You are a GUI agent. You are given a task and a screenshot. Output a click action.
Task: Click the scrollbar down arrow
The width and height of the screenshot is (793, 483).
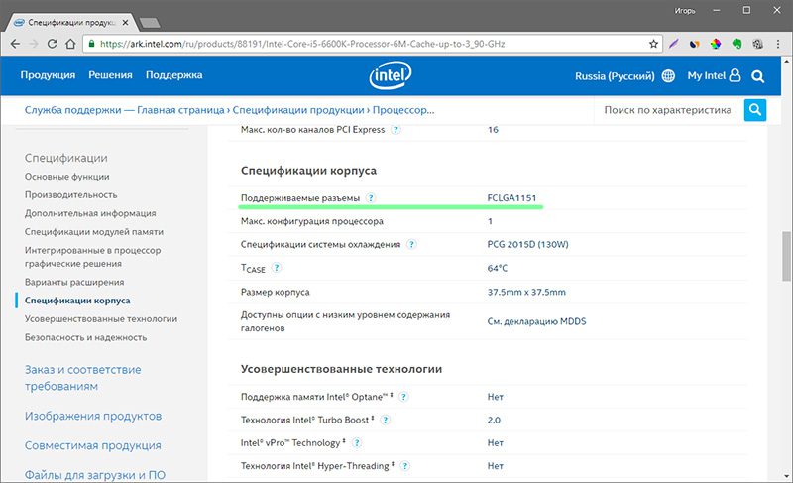(x=786, y=476)
